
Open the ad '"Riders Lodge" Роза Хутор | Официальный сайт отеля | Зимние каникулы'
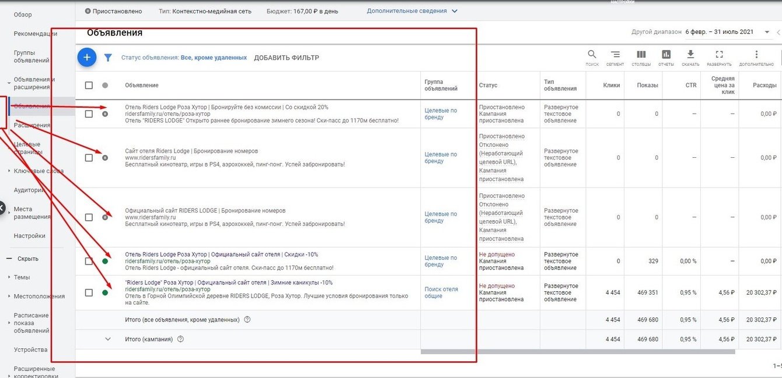229,282
